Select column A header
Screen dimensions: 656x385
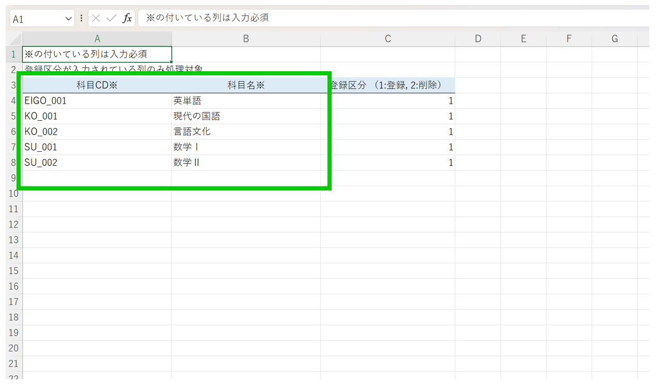(97, 39)
